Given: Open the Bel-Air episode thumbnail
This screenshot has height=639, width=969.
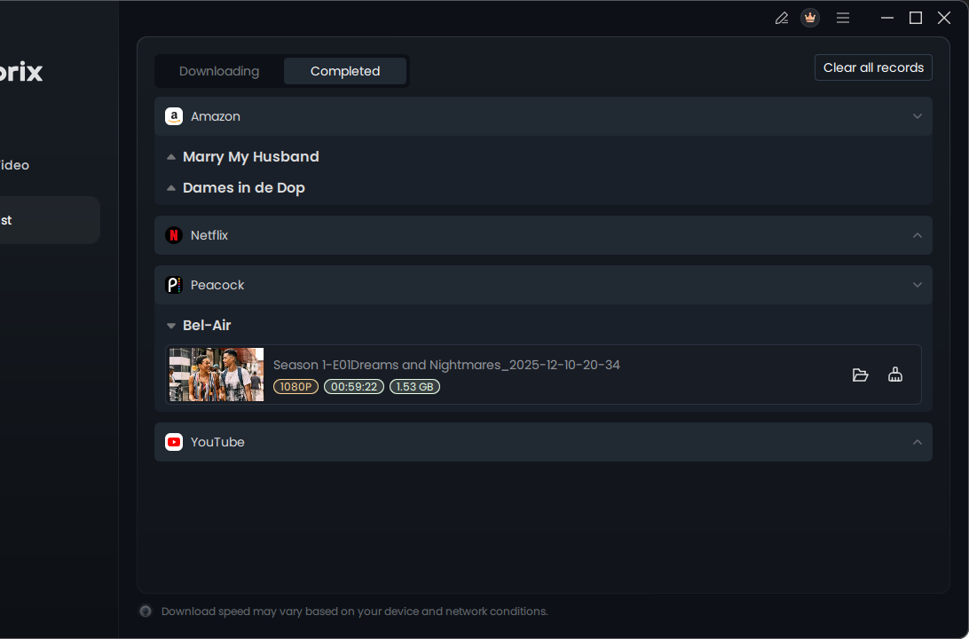Looking at the screenshot, I should click(216, 375).
